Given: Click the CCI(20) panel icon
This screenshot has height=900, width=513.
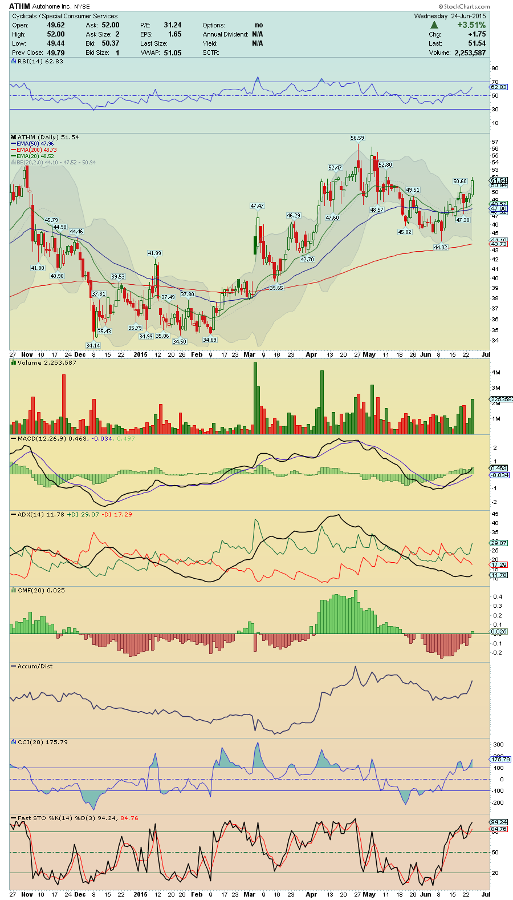Looking at the screenshot, I should pyautogui.click(x=13, y=742).
